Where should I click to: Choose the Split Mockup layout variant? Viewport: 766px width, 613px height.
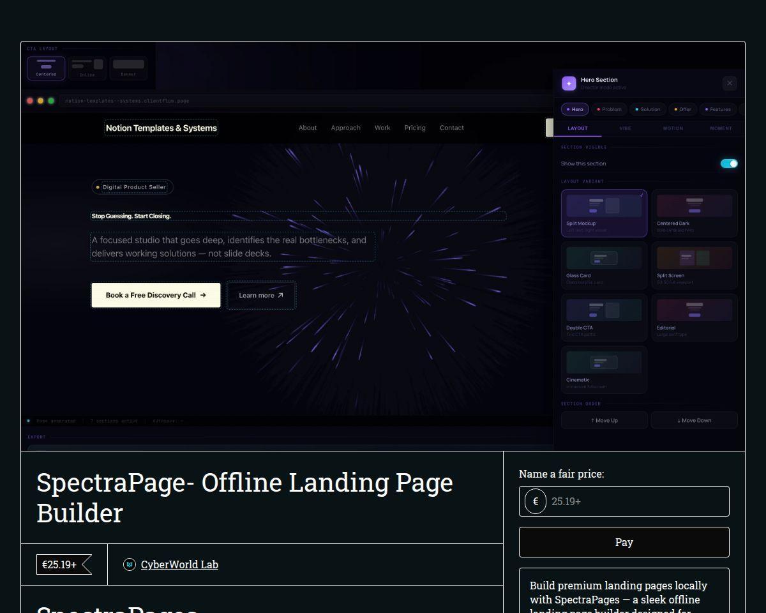click(x=604, y=213)
